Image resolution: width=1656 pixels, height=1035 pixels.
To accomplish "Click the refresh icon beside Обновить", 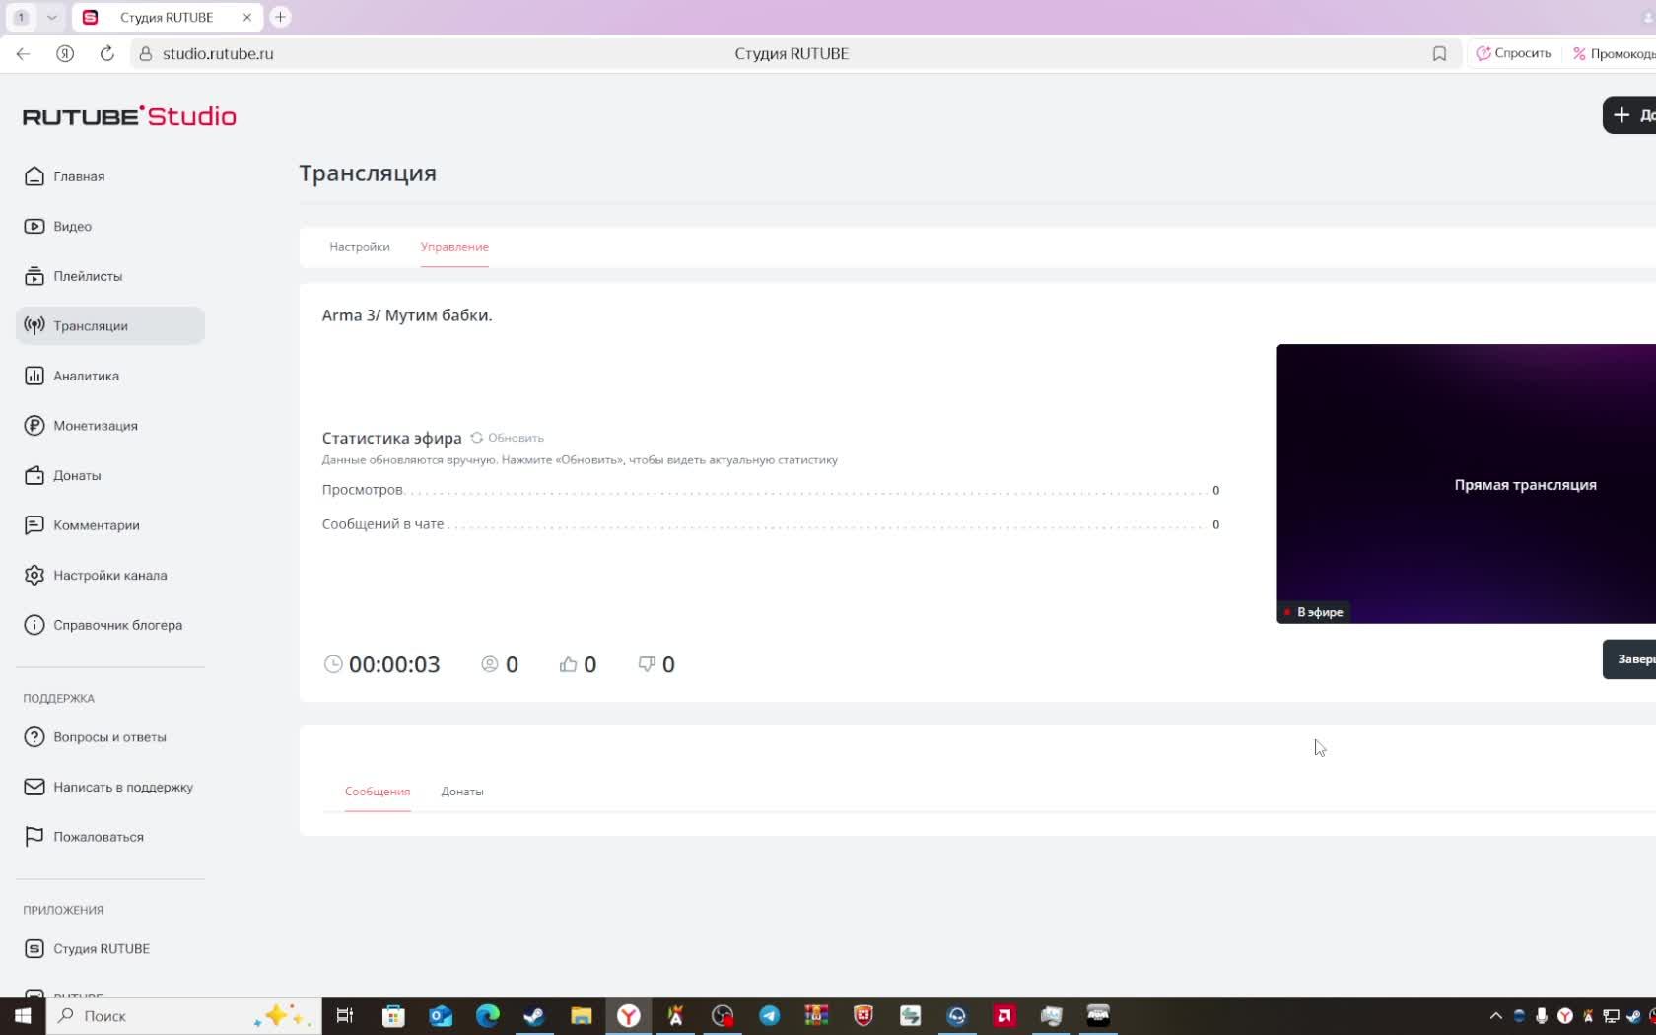I will point(477,438).
